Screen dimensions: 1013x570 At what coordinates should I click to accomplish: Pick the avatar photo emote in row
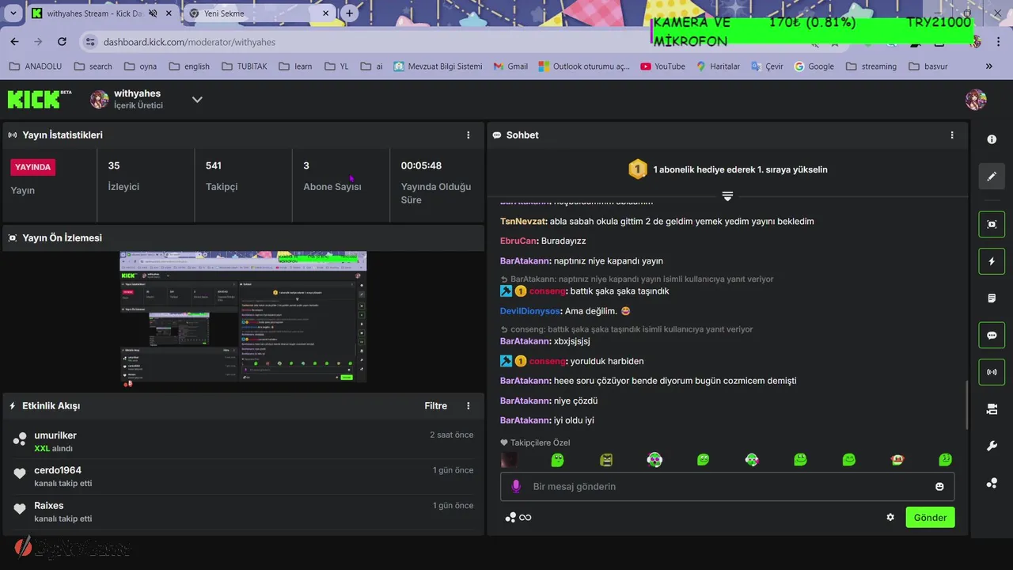510,459
